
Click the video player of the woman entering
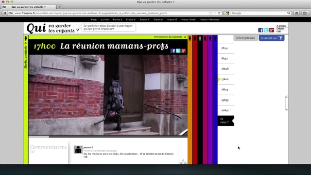point(108,95)
